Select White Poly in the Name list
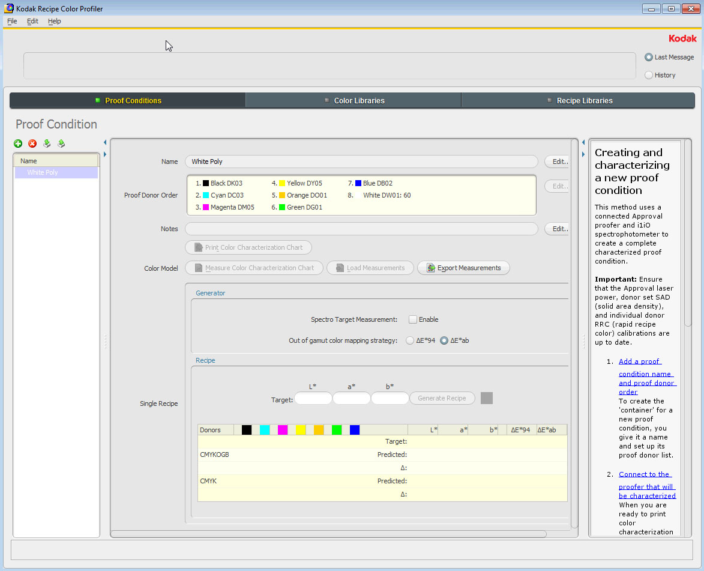This screenshot has height=571, width=704. (x=56, y=172)
